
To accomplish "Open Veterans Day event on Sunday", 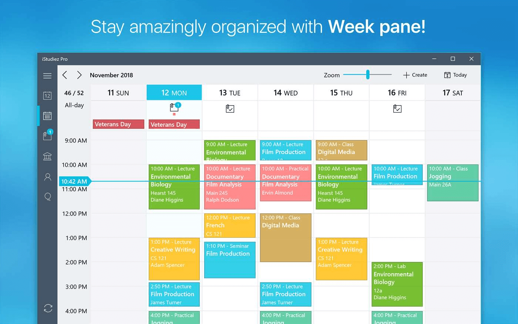I will 118,124.
